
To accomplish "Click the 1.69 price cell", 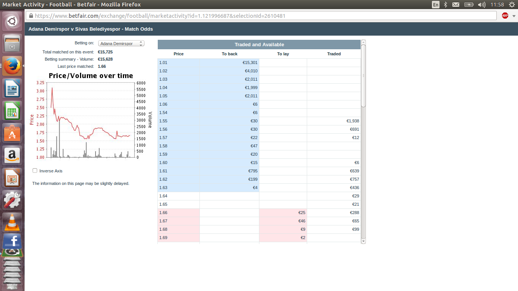I will [179, 238].
